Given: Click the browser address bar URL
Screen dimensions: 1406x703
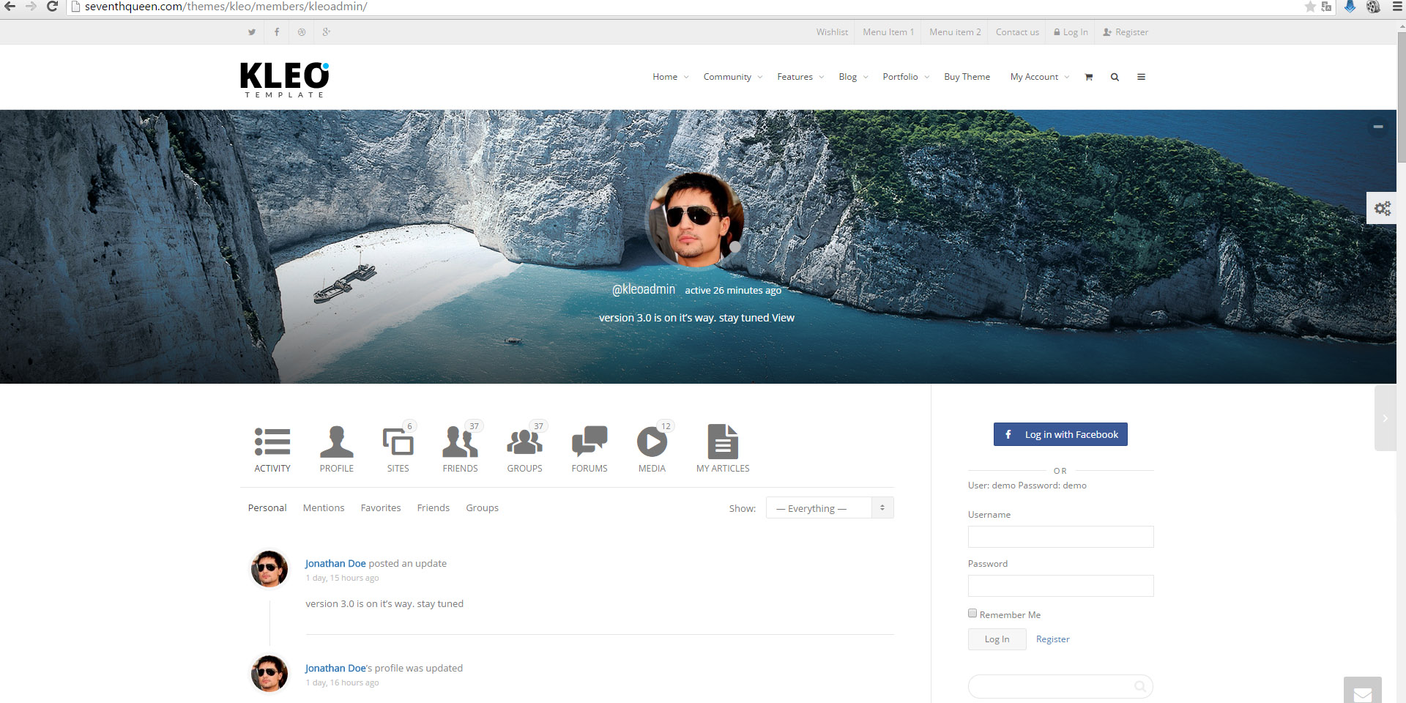Looking at the screenshot, I should pos(226,7).
